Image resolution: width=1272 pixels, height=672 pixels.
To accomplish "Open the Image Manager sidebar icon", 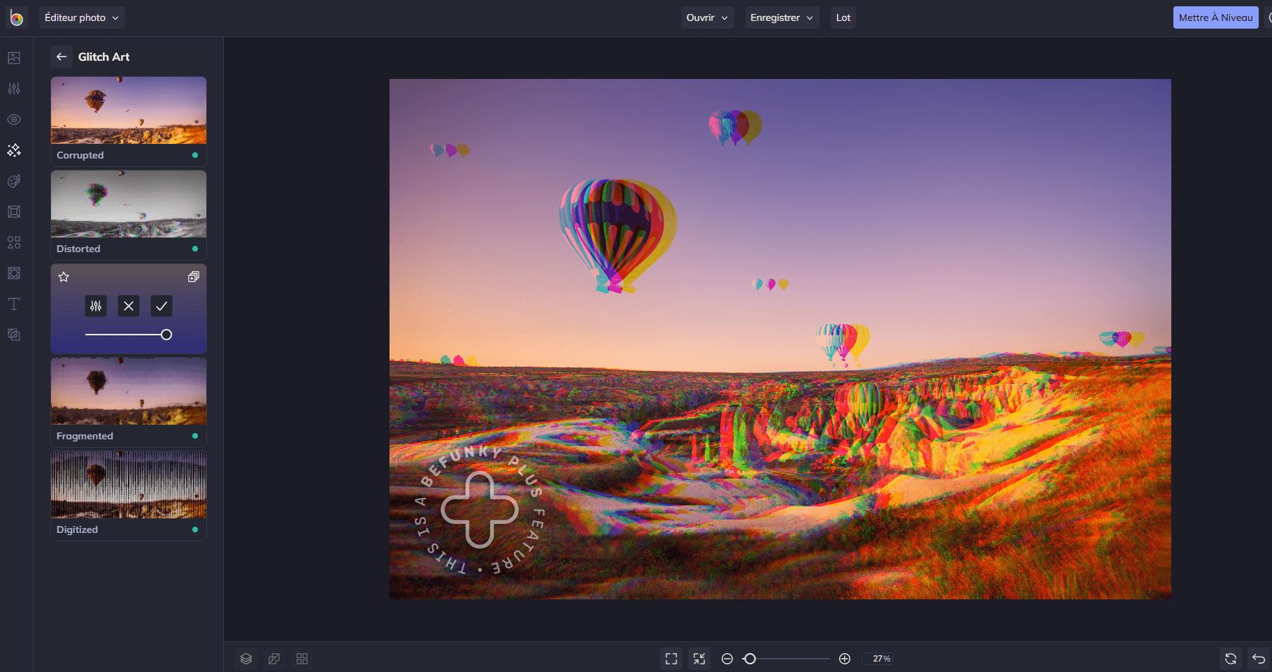I will [x=14, y=58].
